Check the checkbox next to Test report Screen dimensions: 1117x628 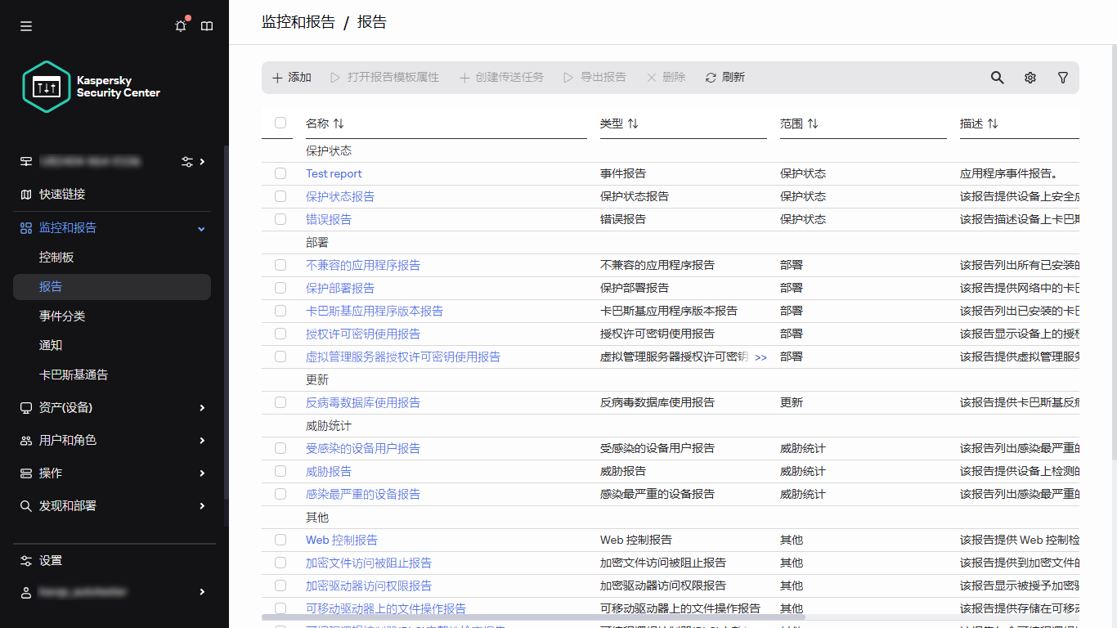coord(280,173)
